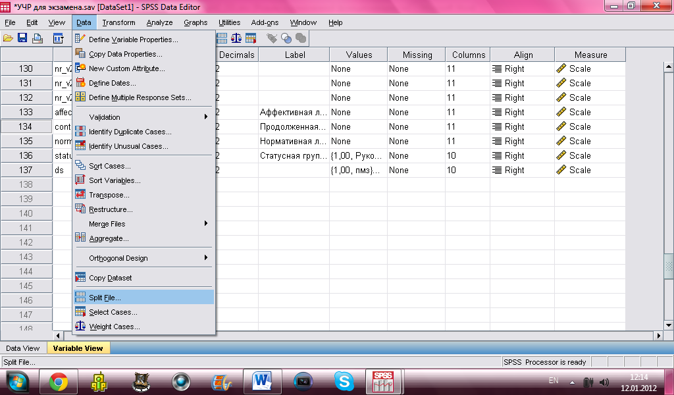
Task: Click the volume speaker tray icon
Action: tap(604, 382)
